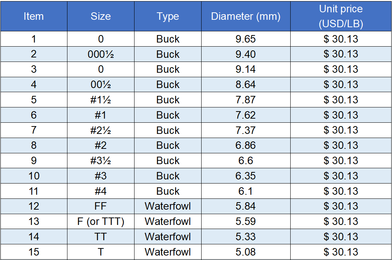Select the 8.64 diameter cell

246,85
